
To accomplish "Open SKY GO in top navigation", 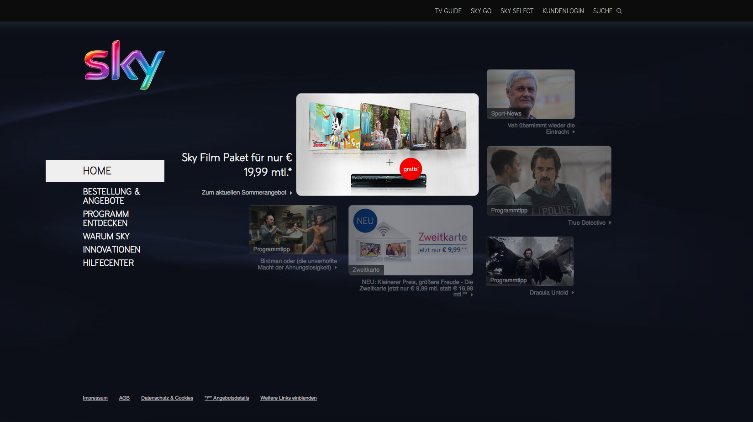I will click(x=481, y=11).
